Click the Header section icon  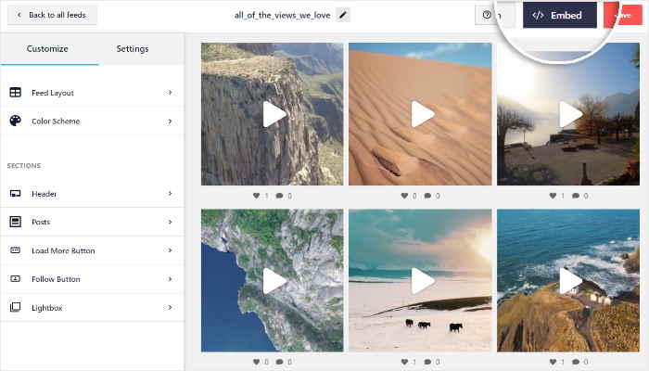click(x=16, y=193)
